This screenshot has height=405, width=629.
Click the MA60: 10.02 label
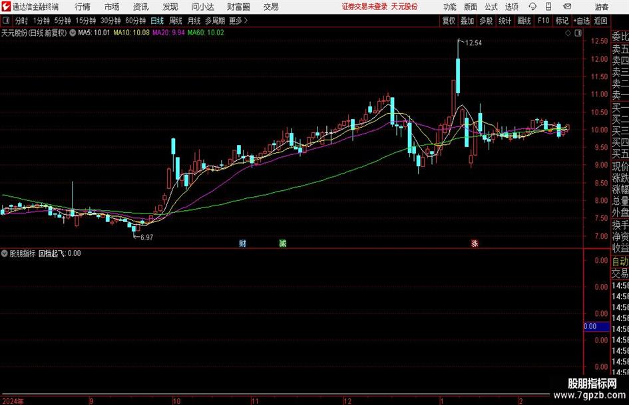tap(206, 33)
